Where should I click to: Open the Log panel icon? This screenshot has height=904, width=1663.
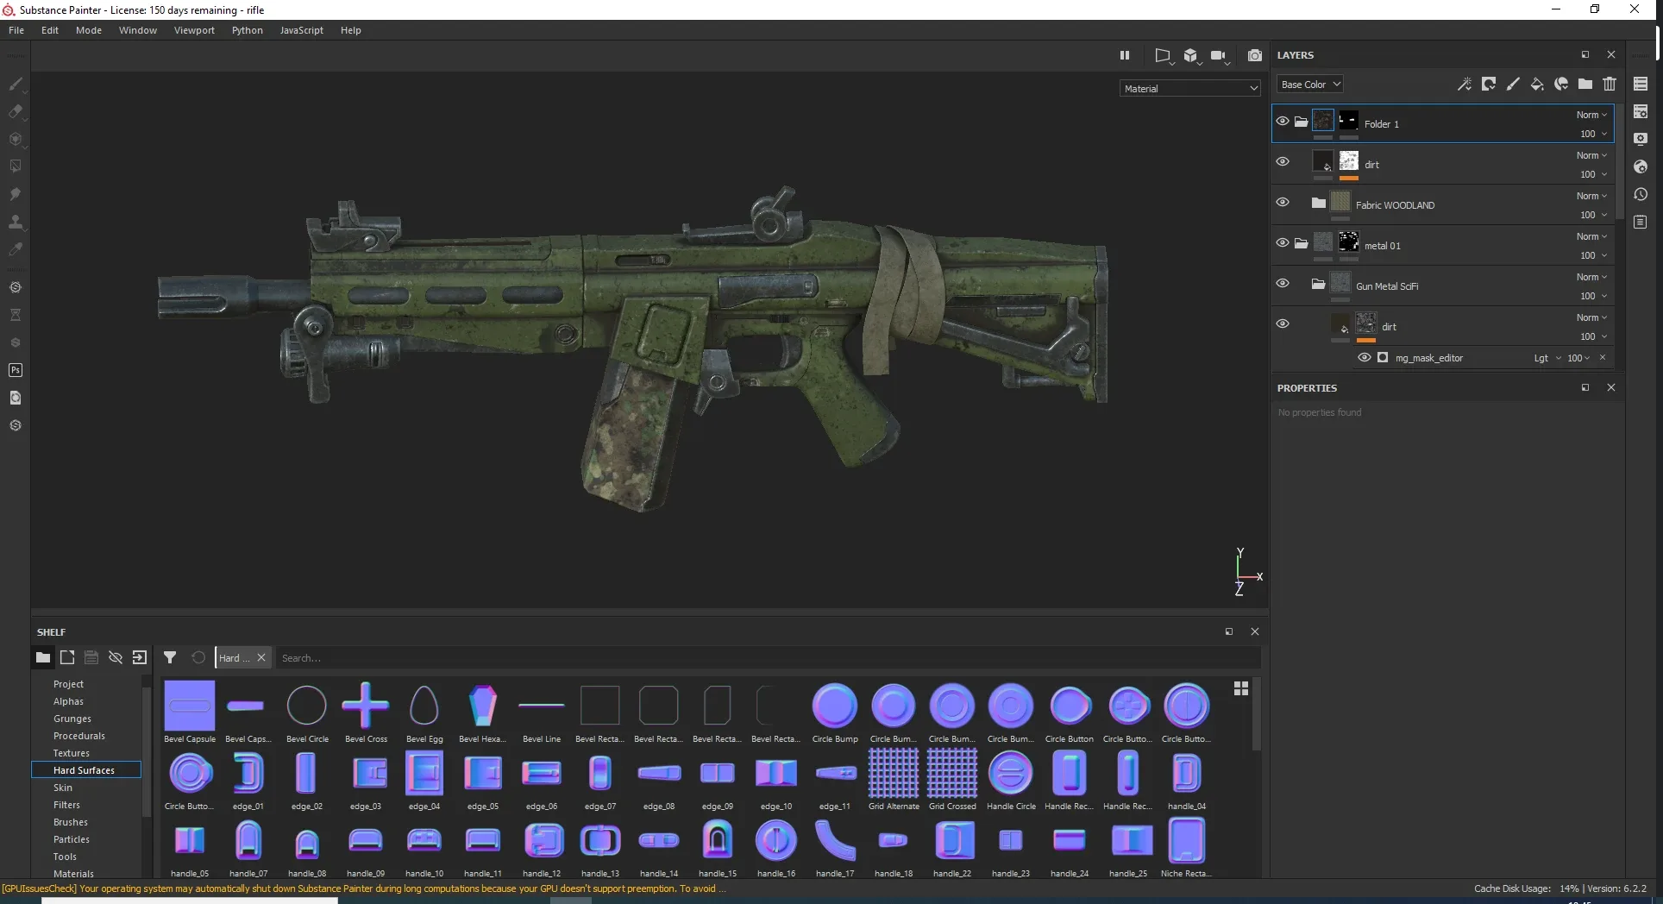1641,222
